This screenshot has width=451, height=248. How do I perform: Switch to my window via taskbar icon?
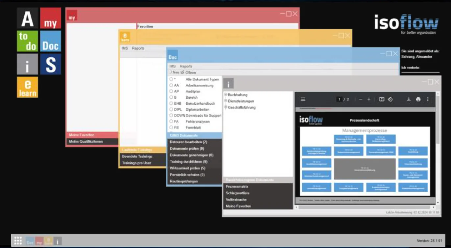click(x=39, y=241)
